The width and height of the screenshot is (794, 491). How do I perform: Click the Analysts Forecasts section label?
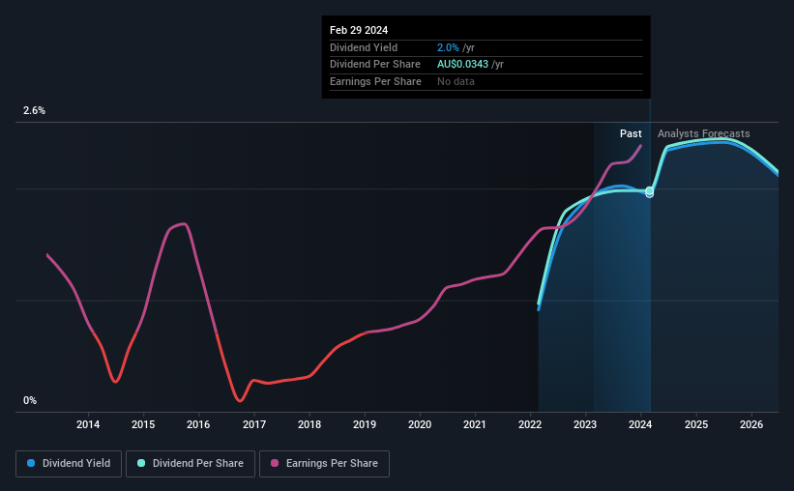[x=704, y=133]
